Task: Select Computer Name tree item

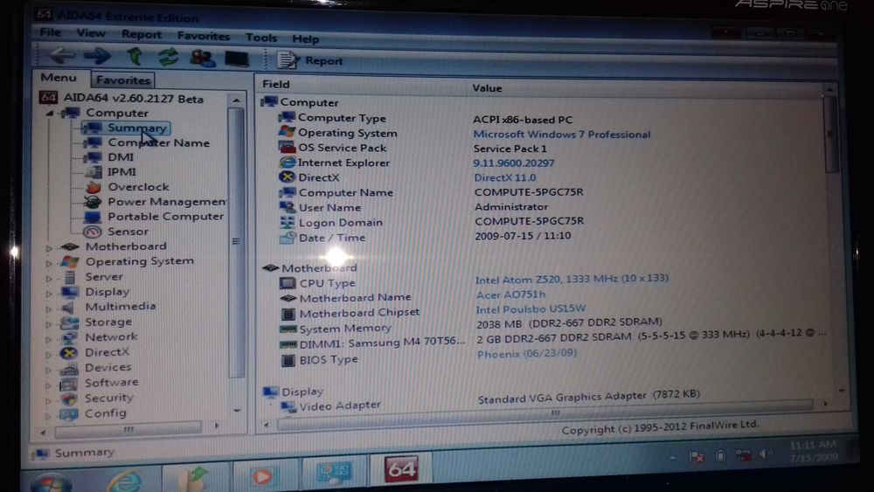Action: click(159, 142)
